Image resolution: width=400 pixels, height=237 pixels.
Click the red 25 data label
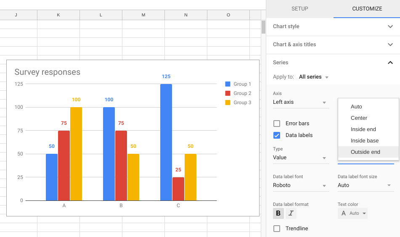(178, 170)
